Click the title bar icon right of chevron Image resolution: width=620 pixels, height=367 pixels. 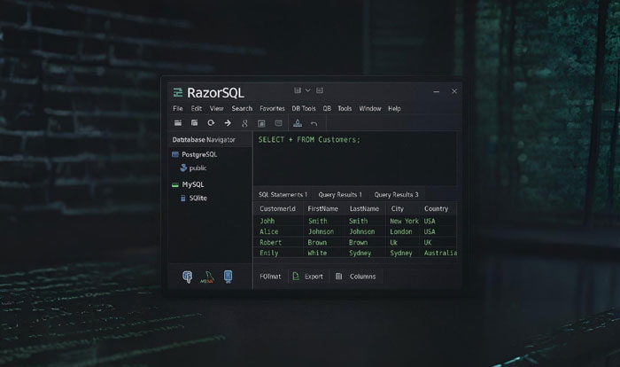(x=320, y=90)
